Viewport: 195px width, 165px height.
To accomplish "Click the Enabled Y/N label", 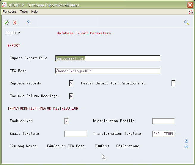I will (21, 121).
